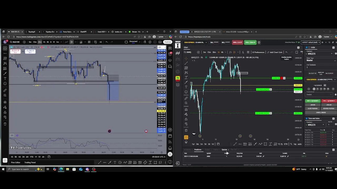Enter TradingView fullscreen mode

click(x=155, y=42)
